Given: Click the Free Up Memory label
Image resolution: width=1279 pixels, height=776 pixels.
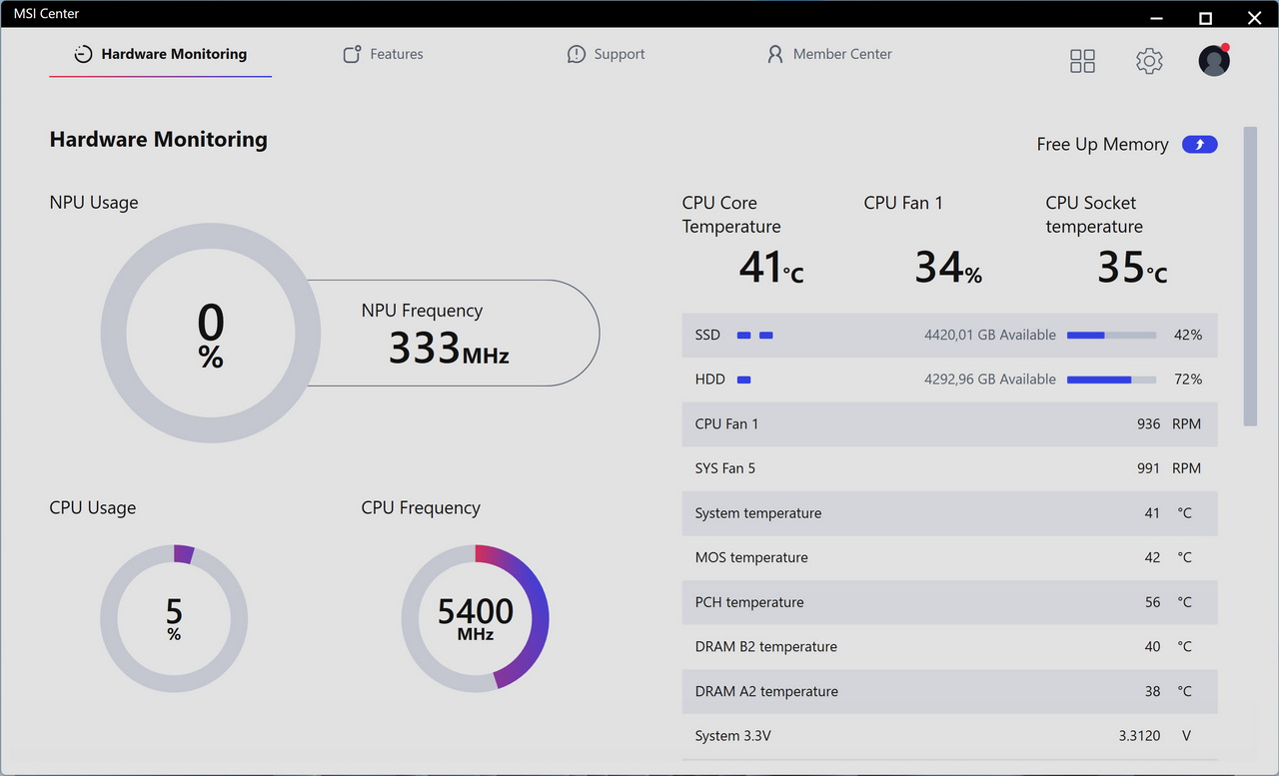Looking at the screenshot, I should [1102, 145].
